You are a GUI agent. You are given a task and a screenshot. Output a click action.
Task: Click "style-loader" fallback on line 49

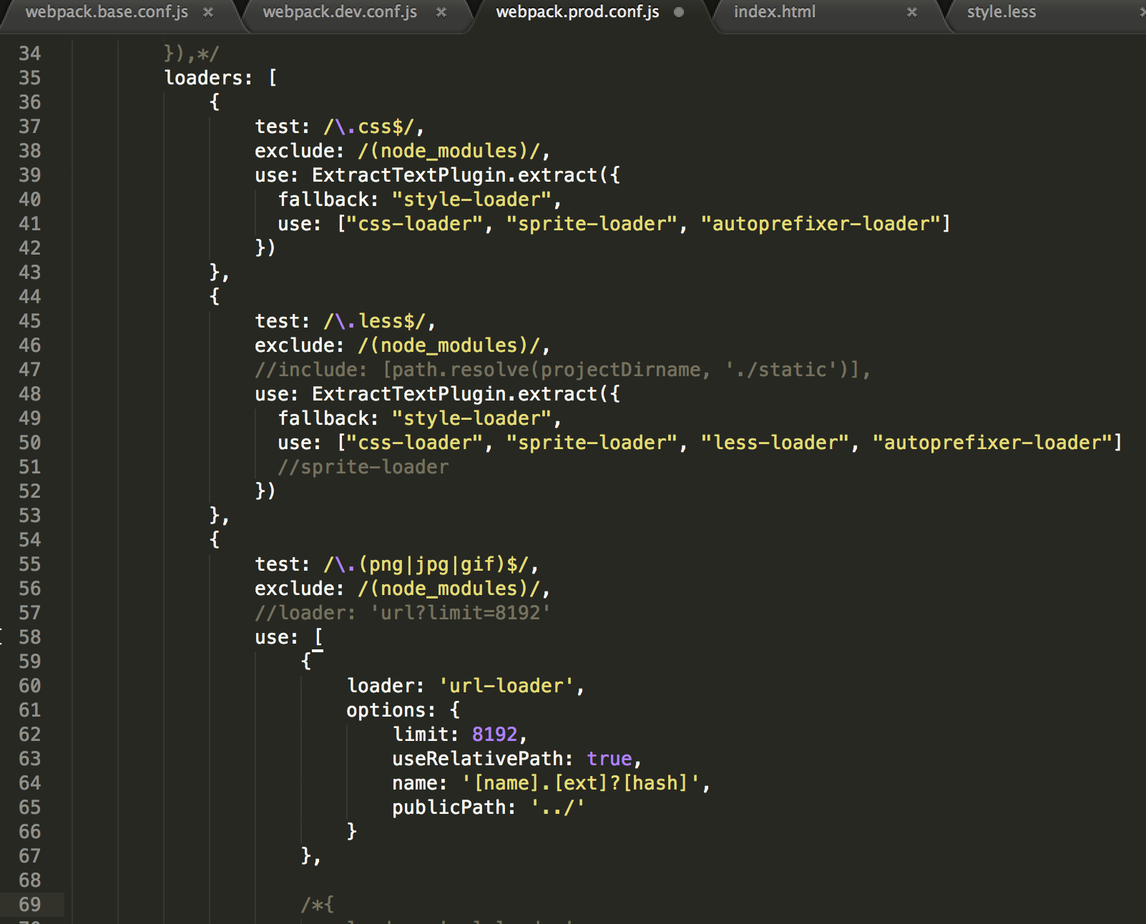click(x=471, y=418)
